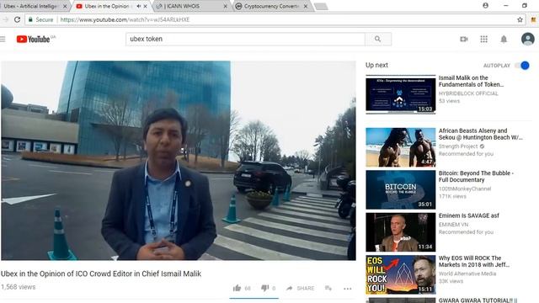
Task: Switch to Ubex - Artificial Intelligence tab
Action: pos(30,6)
